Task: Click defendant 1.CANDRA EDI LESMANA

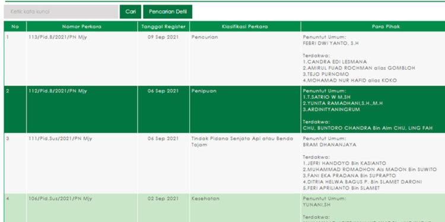Action: [x=335, y=62]
